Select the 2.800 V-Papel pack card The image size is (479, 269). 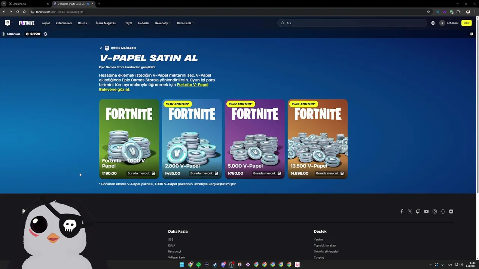192,139
